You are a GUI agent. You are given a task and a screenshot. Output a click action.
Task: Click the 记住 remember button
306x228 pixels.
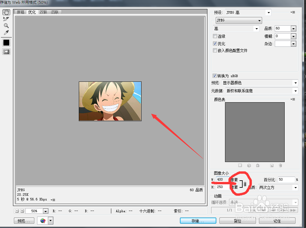(x=277, y=221)
